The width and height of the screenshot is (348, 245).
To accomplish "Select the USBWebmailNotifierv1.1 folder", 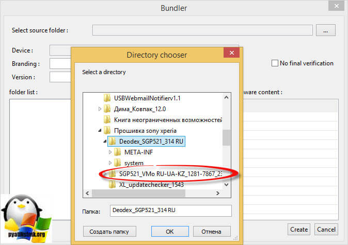I will point(147,98).
